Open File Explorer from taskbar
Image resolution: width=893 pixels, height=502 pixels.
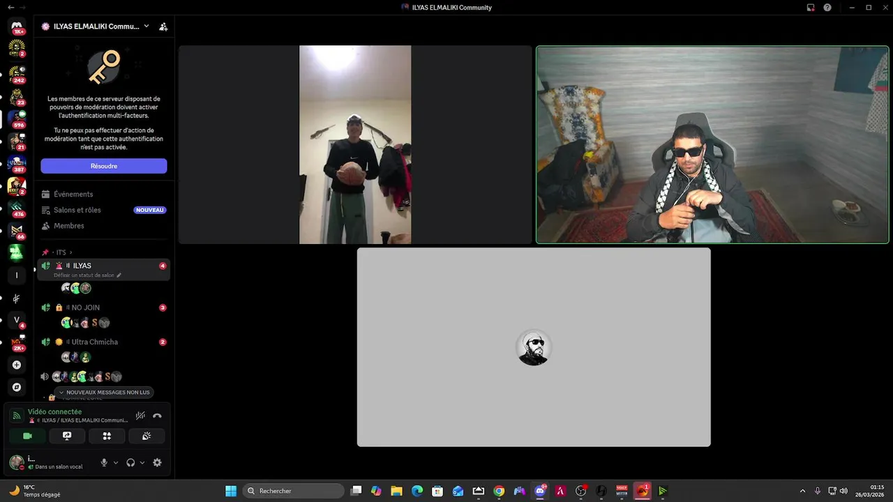coord(396,491)
